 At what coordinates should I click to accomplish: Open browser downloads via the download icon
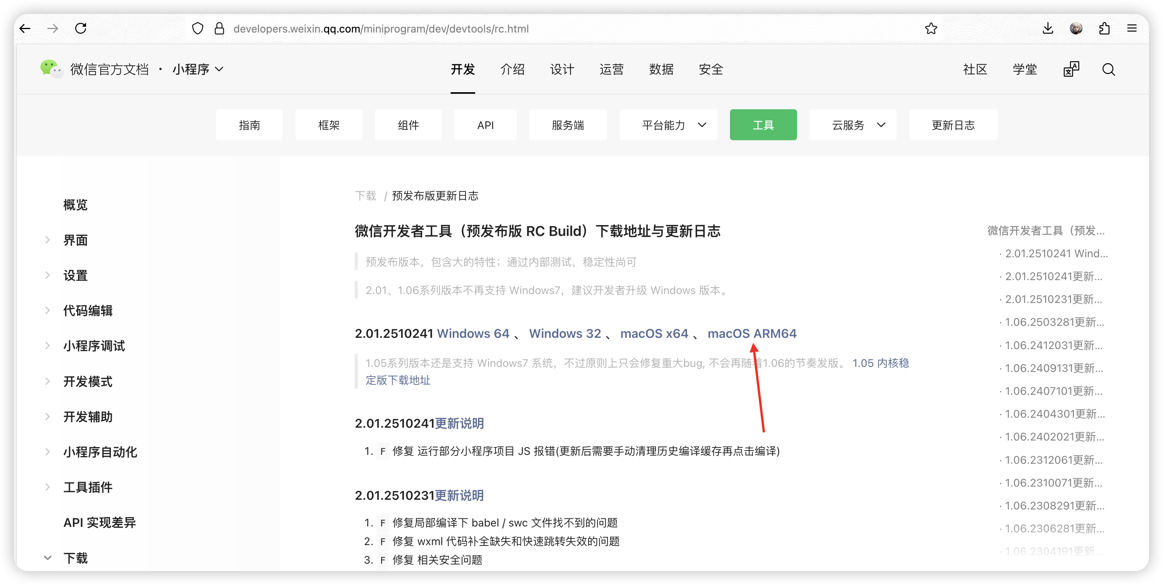pyautogui.click(x=1048, y=28)
